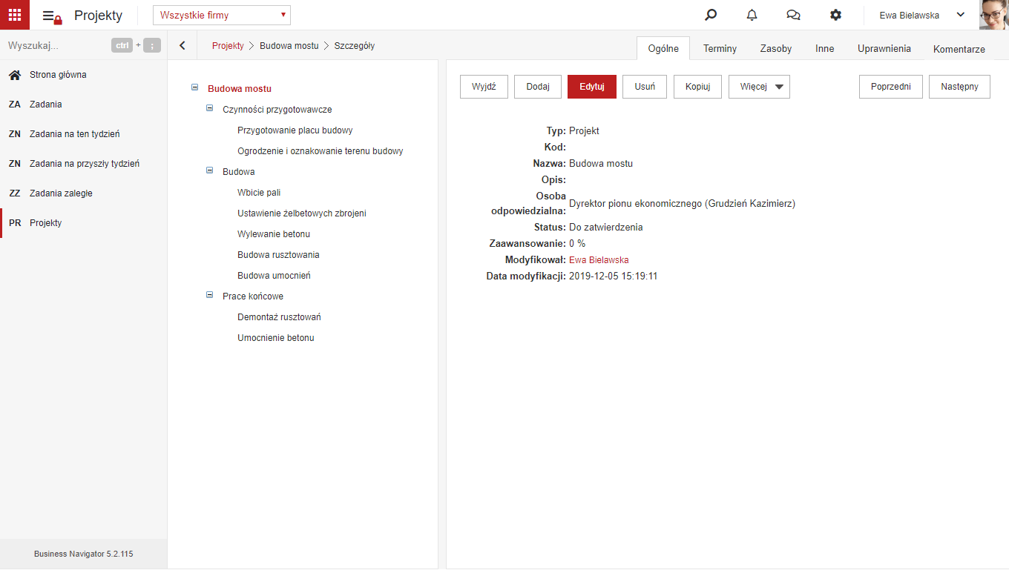Open the notifications bell

point(752,15)
